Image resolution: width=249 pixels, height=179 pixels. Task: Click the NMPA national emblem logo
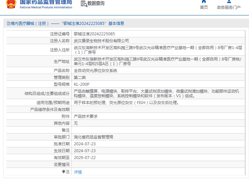point(11,4)
